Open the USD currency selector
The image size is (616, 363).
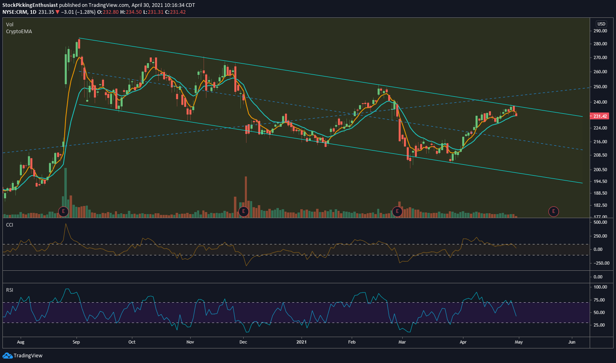pyautogui.click(x=601, y=24)
